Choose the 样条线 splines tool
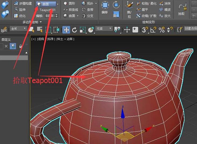The height and width of the screenshot is (144, 197). pyautogui.click(x=71, y=9)
